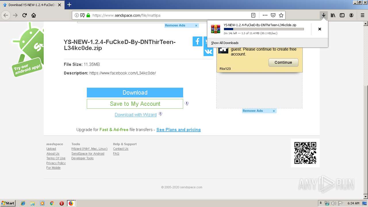Open Show All Downloads
Screen dimensions: 368x207
(x=225, y=43)
